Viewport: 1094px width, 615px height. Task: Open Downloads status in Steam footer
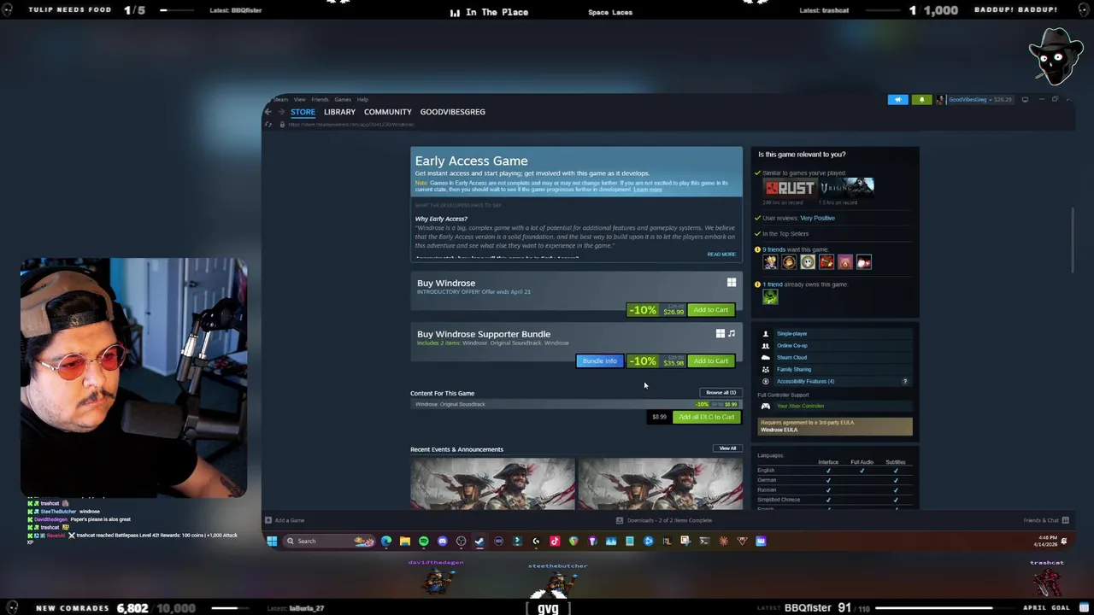[x=664, y=520]
